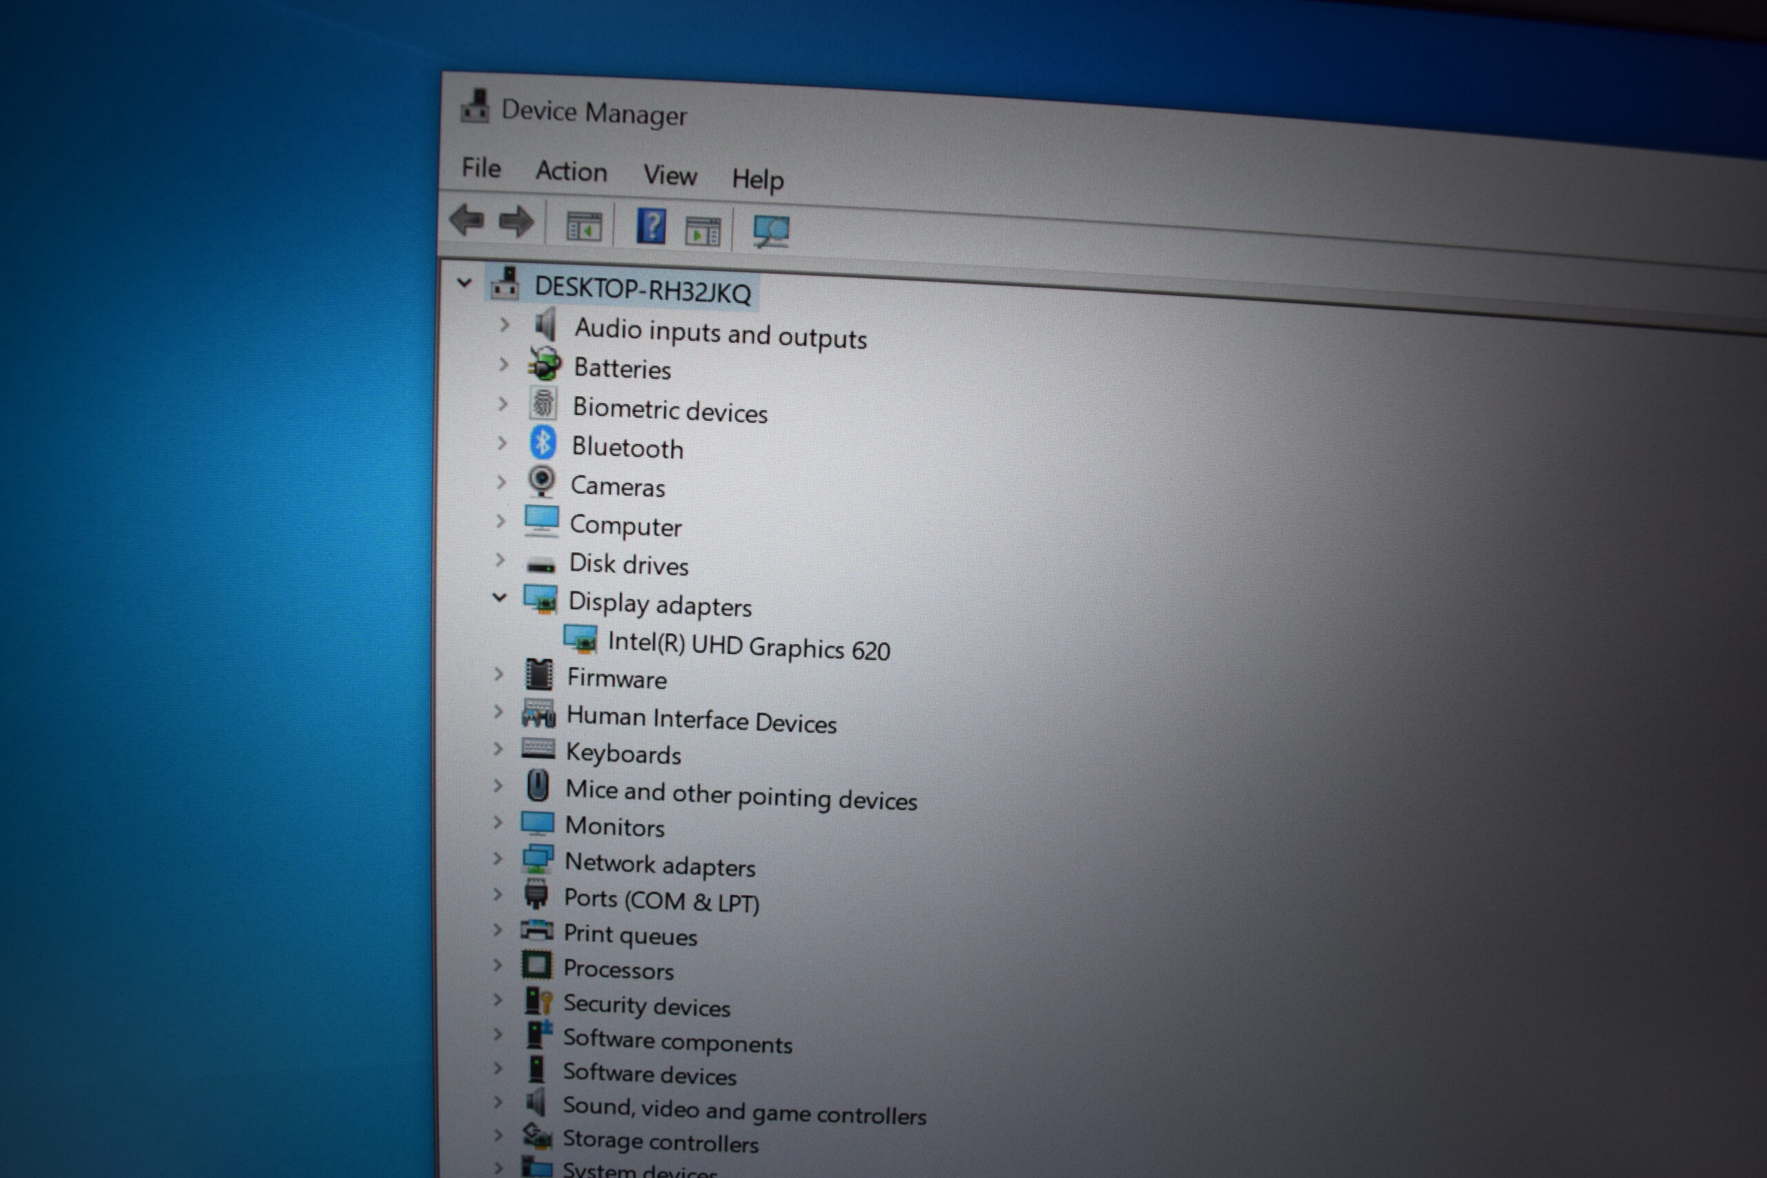Click the Sound, video and game controllers icon
This screenshot has width=1767, height=1178.
point(536,1103)
